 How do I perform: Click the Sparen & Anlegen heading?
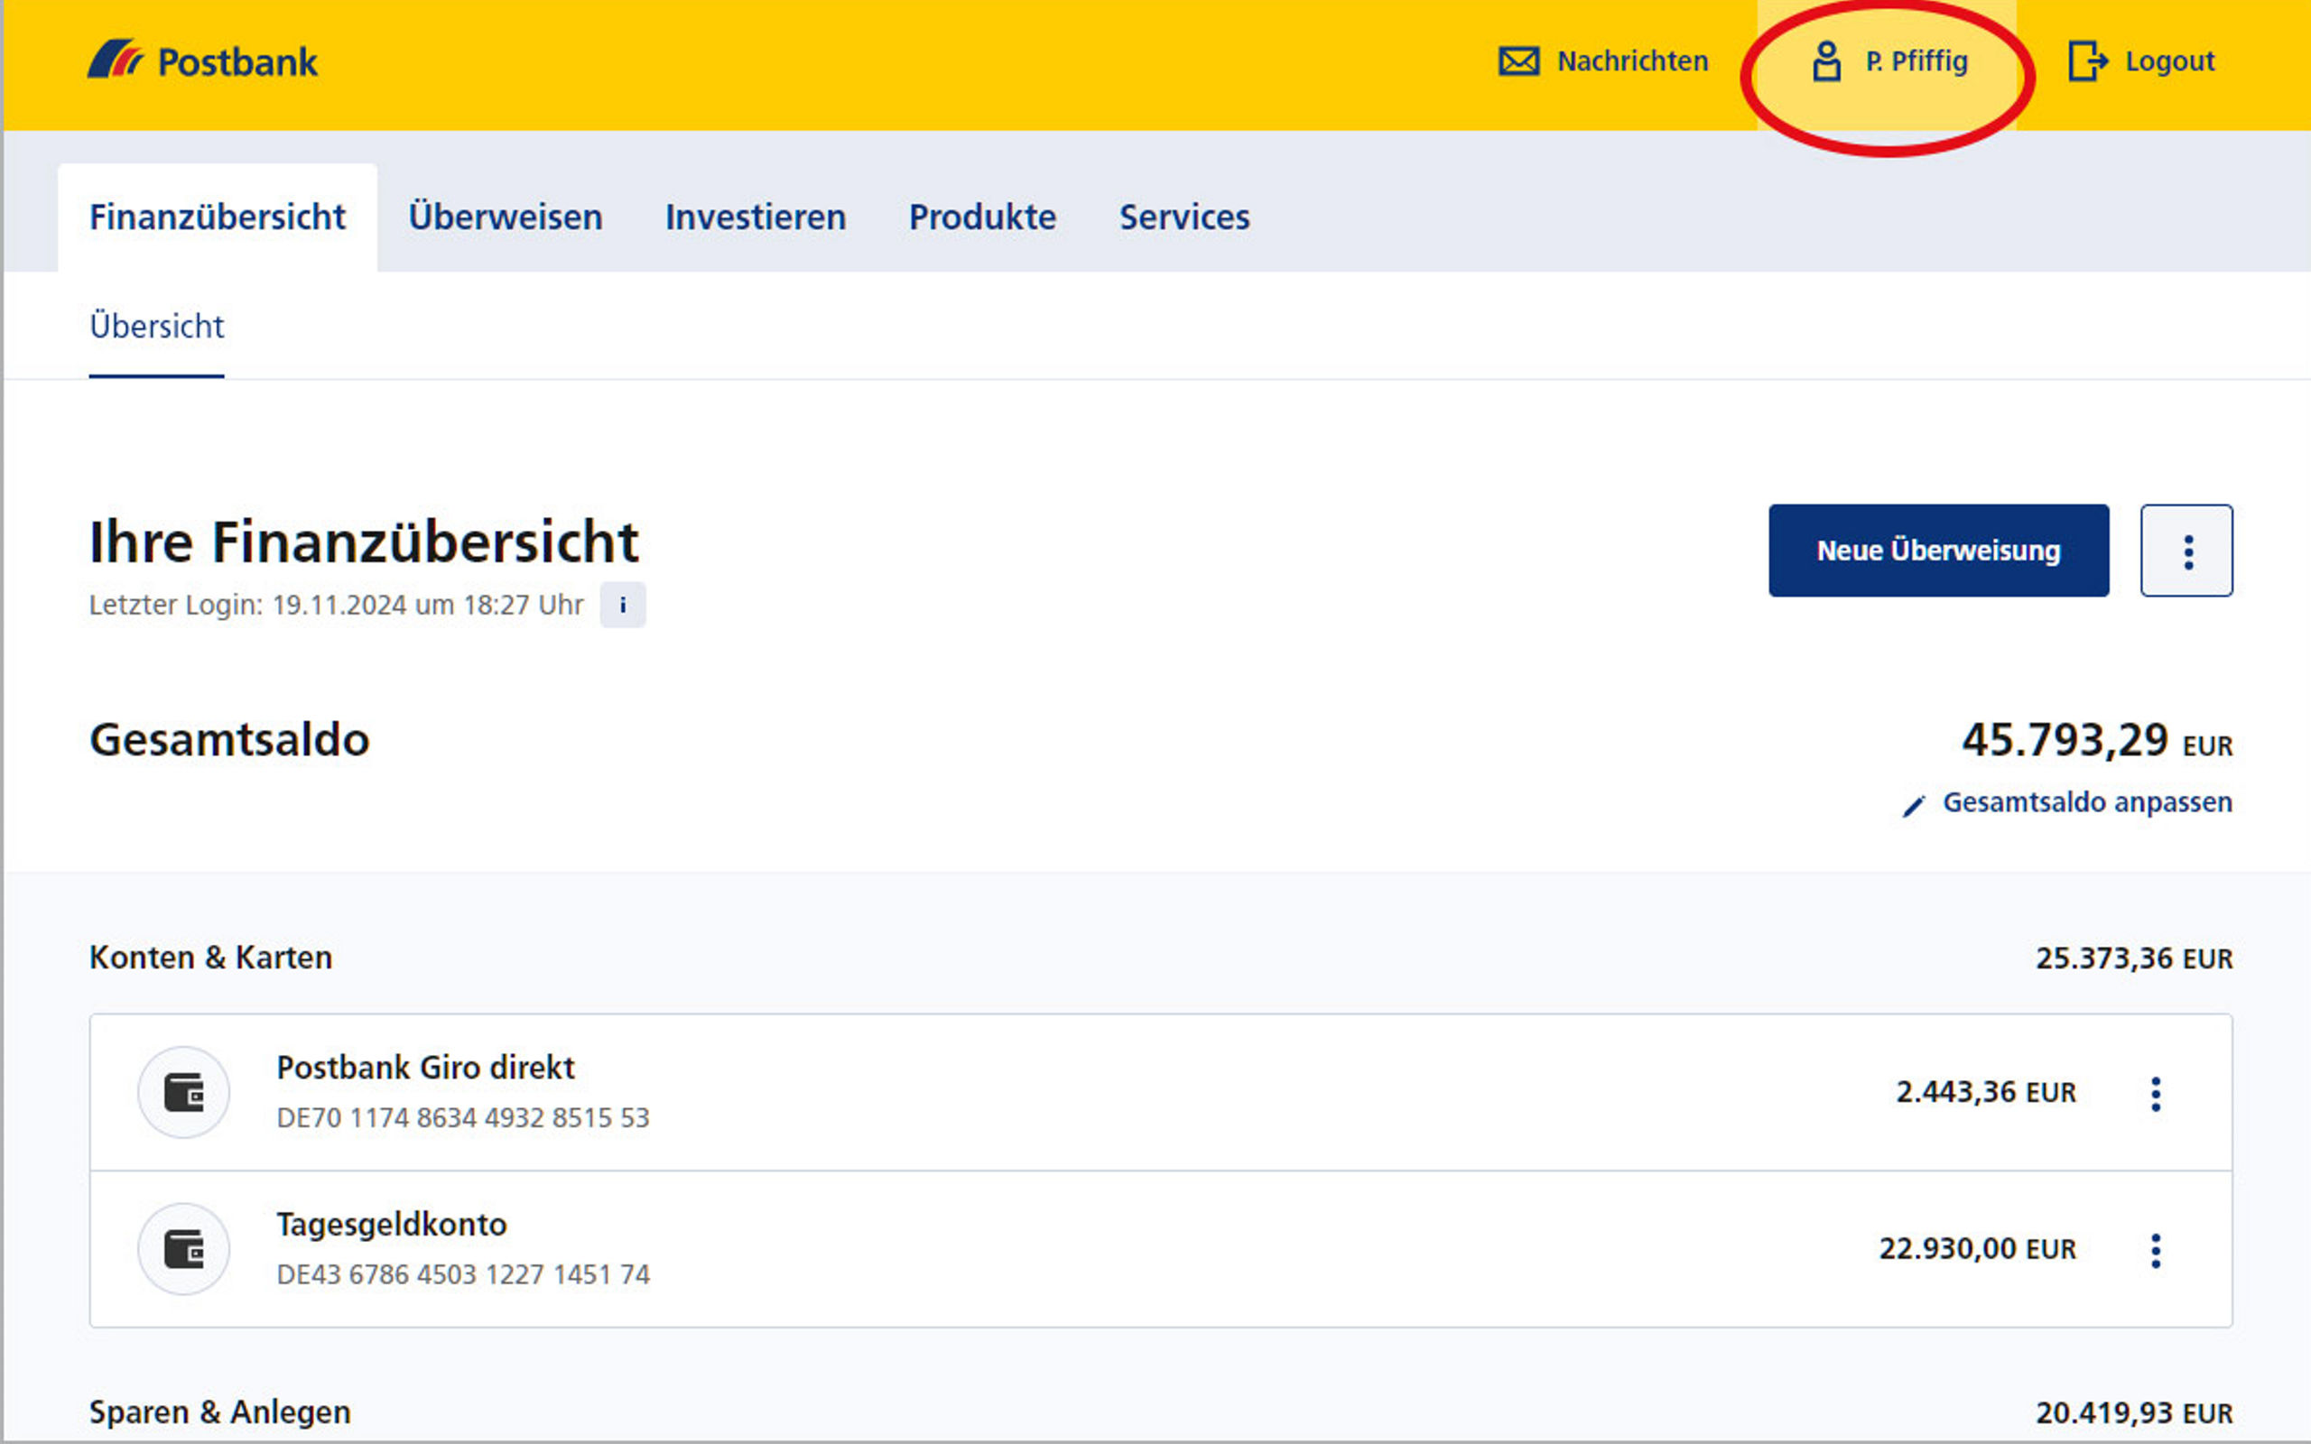click(x=219, y=1412)
